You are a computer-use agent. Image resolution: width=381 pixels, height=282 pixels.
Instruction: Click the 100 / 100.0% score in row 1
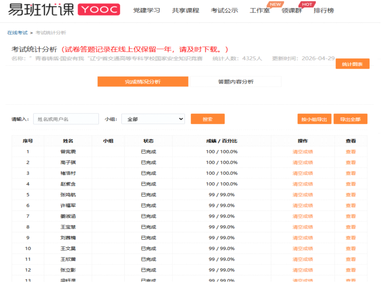tap(222, 152)
